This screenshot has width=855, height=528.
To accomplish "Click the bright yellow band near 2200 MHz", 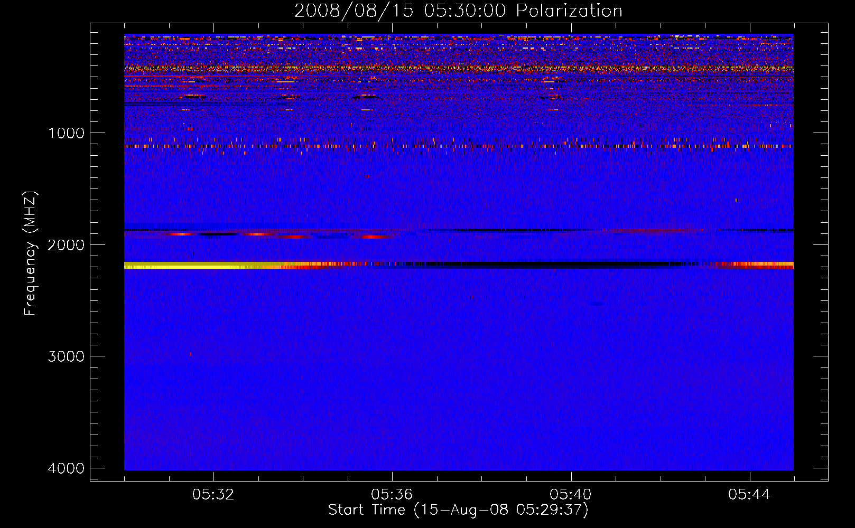I will (x=203, y=265).
